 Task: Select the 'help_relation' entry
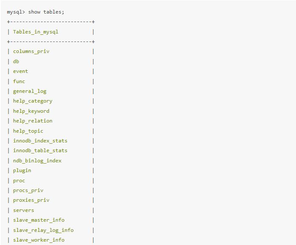pyautogui.click(x=33, y=121)
